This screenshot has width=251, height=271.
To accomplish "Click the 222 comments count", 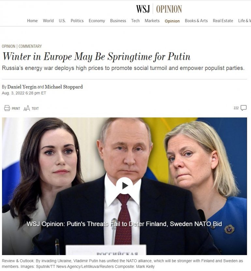I will [x=236, y=108].
